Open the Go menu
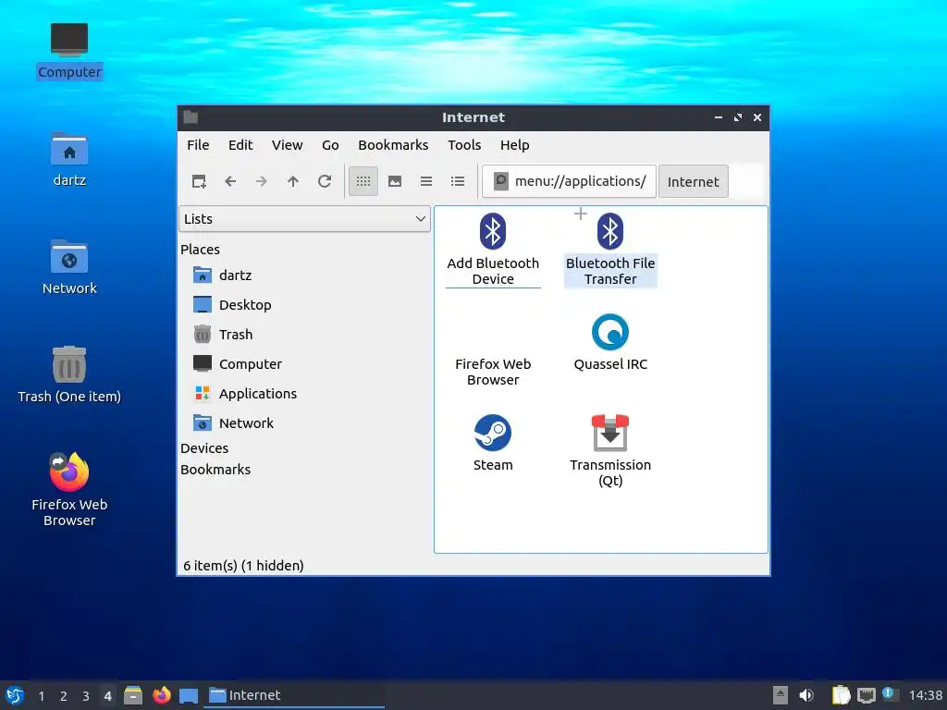Viewport: 947px width, 710px height. [330, 145]
